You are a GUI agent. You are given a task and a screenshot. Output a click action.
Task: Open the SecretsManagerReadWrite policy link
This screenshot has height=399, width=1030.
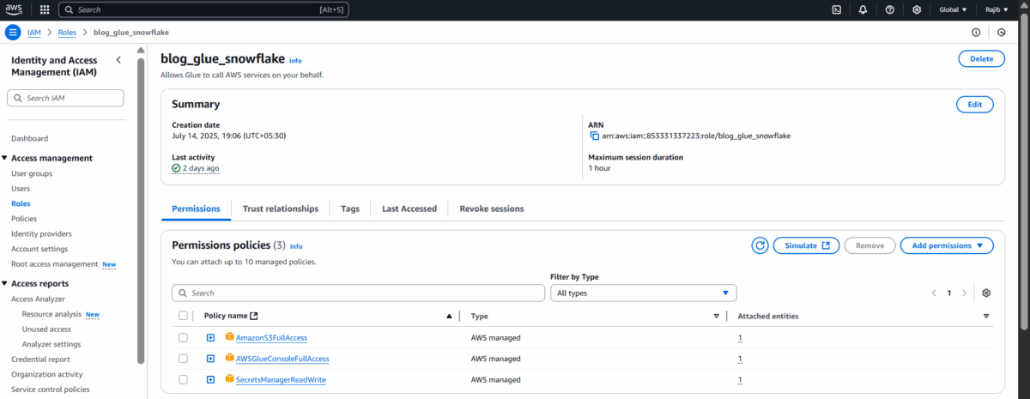pos(281,379)
